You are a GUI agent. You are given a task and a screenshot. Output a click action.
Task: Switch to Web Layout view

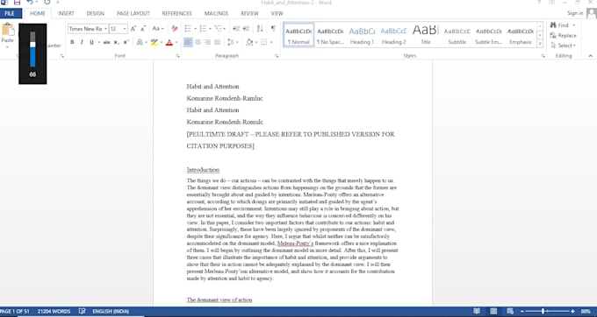pyautogui.click(x=510, y=311)
